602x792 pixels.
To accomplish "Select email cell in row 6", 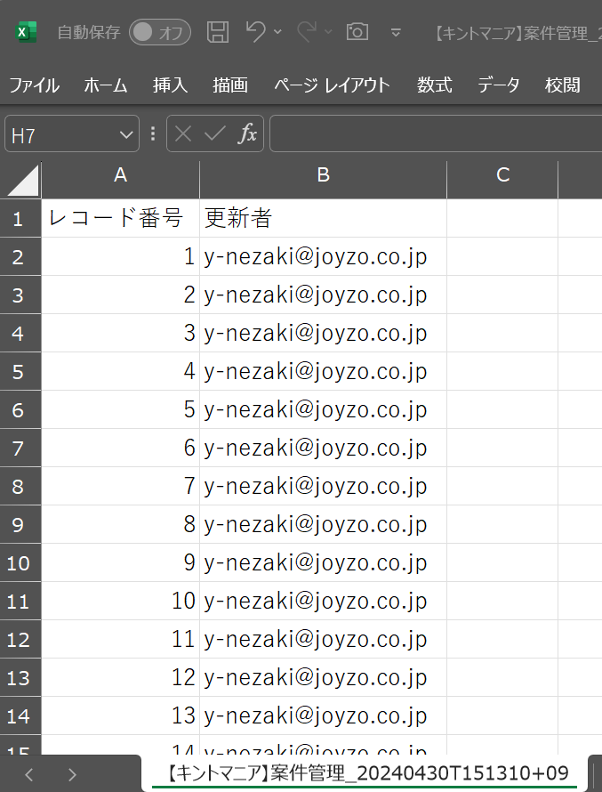I will pos(323,409).
